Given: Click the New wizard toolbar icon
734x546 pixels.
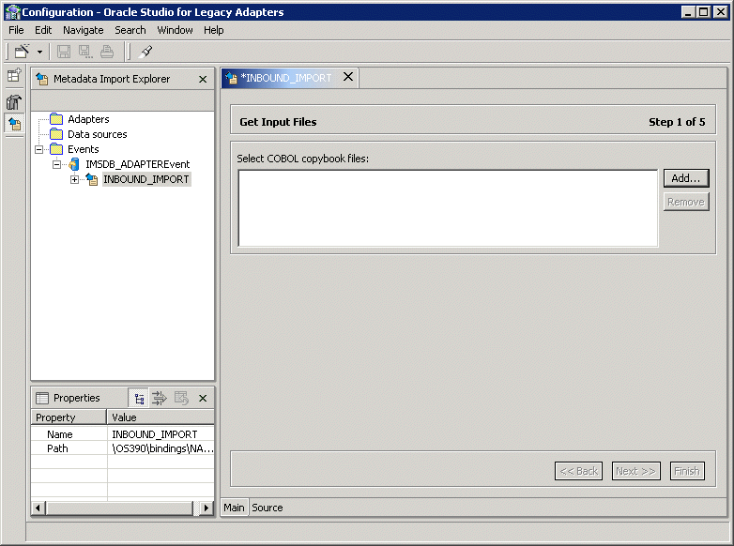Looking at the screenshot, I should 22,51.
